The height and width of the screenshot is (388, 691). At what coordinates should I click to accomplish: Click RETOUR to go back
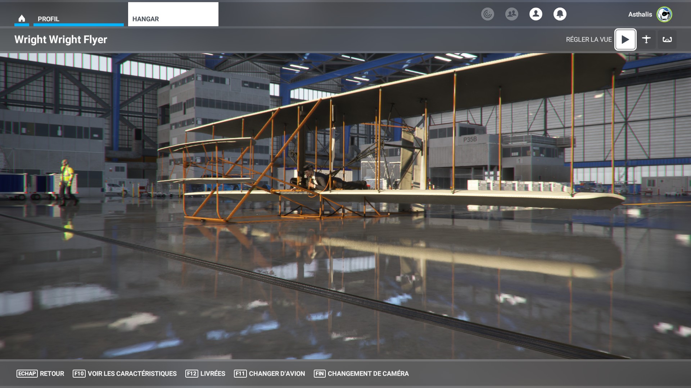coord(52,374)
